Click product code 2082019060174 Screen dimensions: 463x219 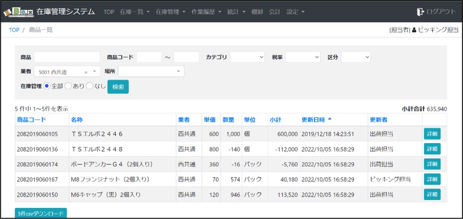[37, 164]
